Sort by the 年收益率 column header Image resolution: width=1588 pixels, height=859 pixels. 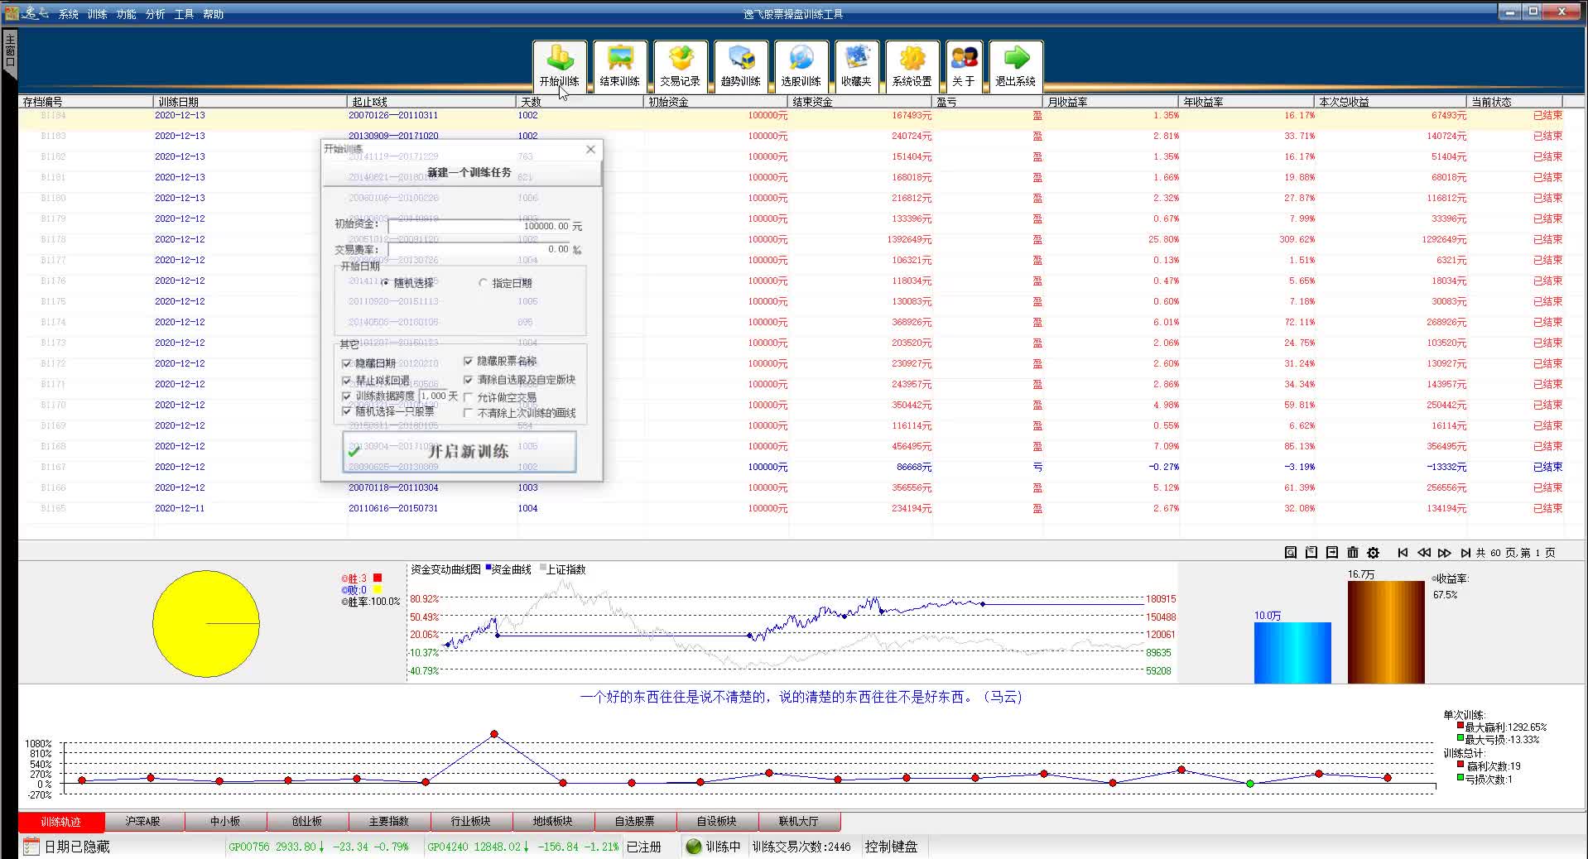[1246, 102]
